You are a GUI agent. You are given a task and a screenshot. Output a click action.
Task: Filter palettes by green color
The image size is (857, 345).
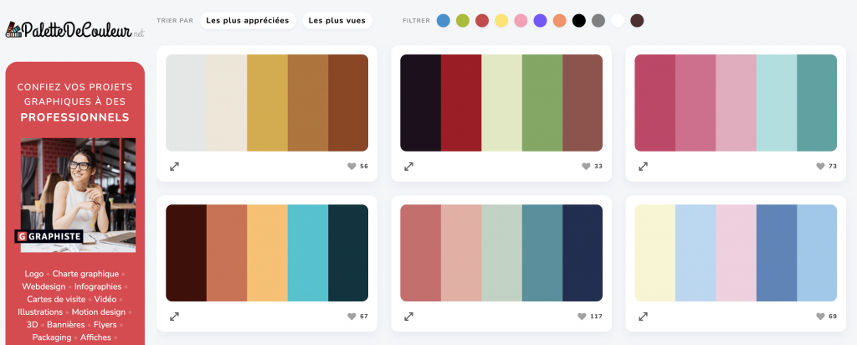(463, 20)
